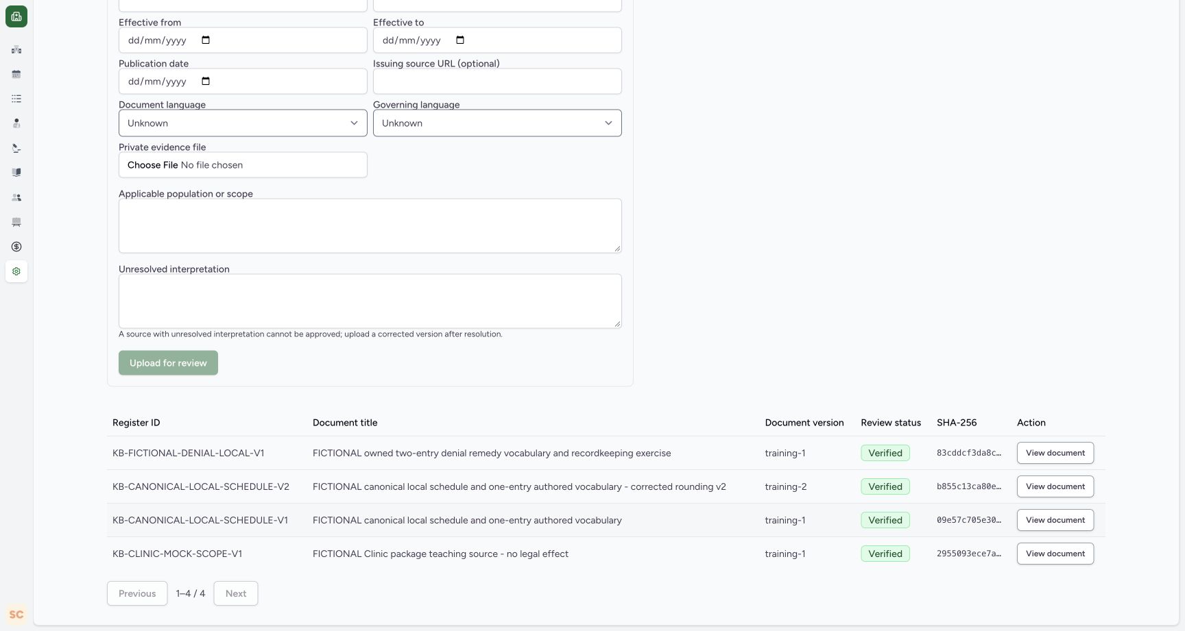The image size is (1185, 631).
Task: Click the training-2 document version cell
Action: pos(786,486)
